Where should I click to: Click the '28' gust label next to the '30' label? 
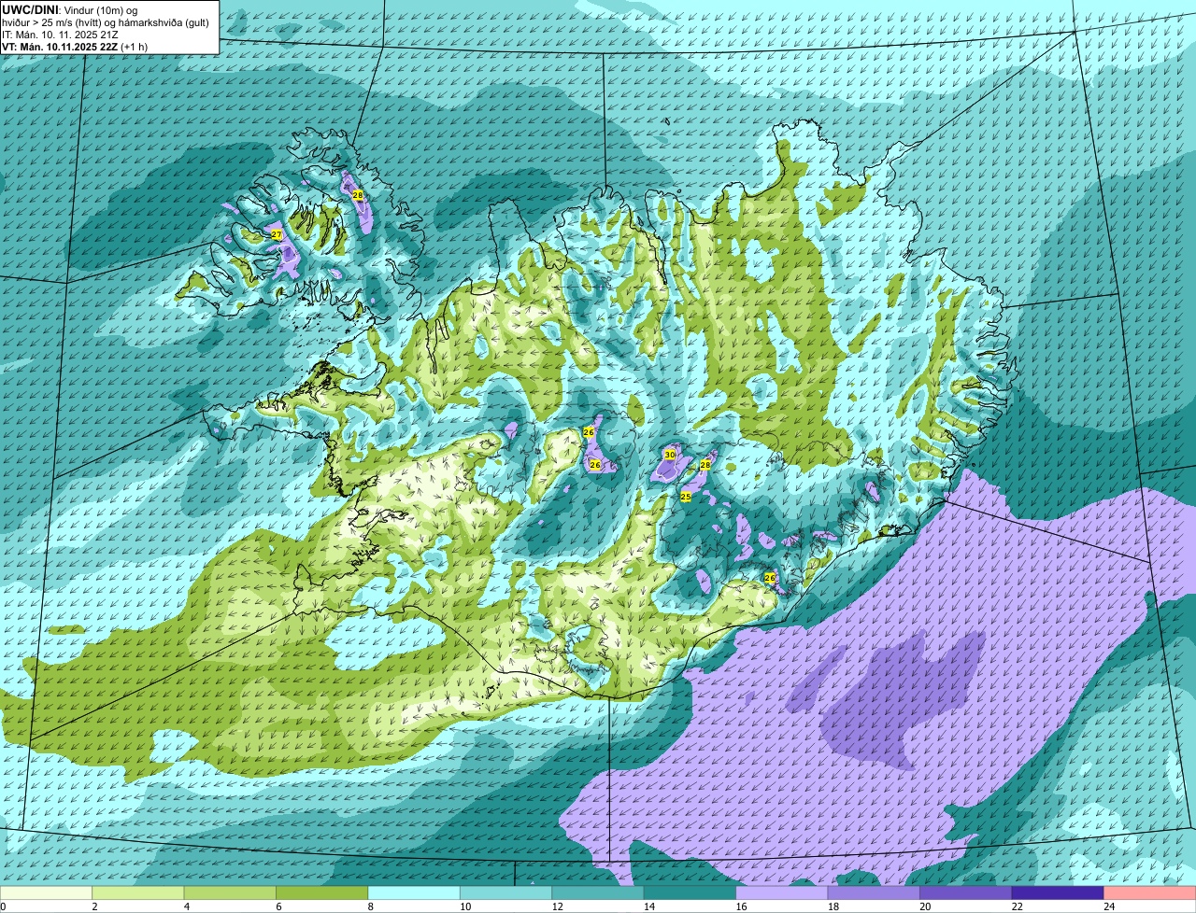[705, 465]
